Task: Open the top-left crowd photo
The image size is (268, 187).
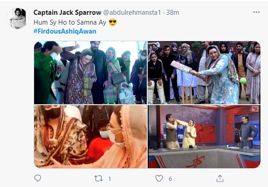Action: pos(90,72)
